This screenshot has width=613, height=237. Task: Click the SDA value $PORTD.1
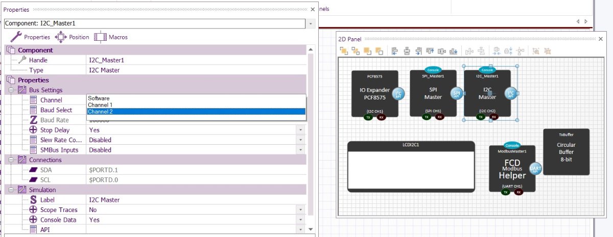tap(103, 170)
